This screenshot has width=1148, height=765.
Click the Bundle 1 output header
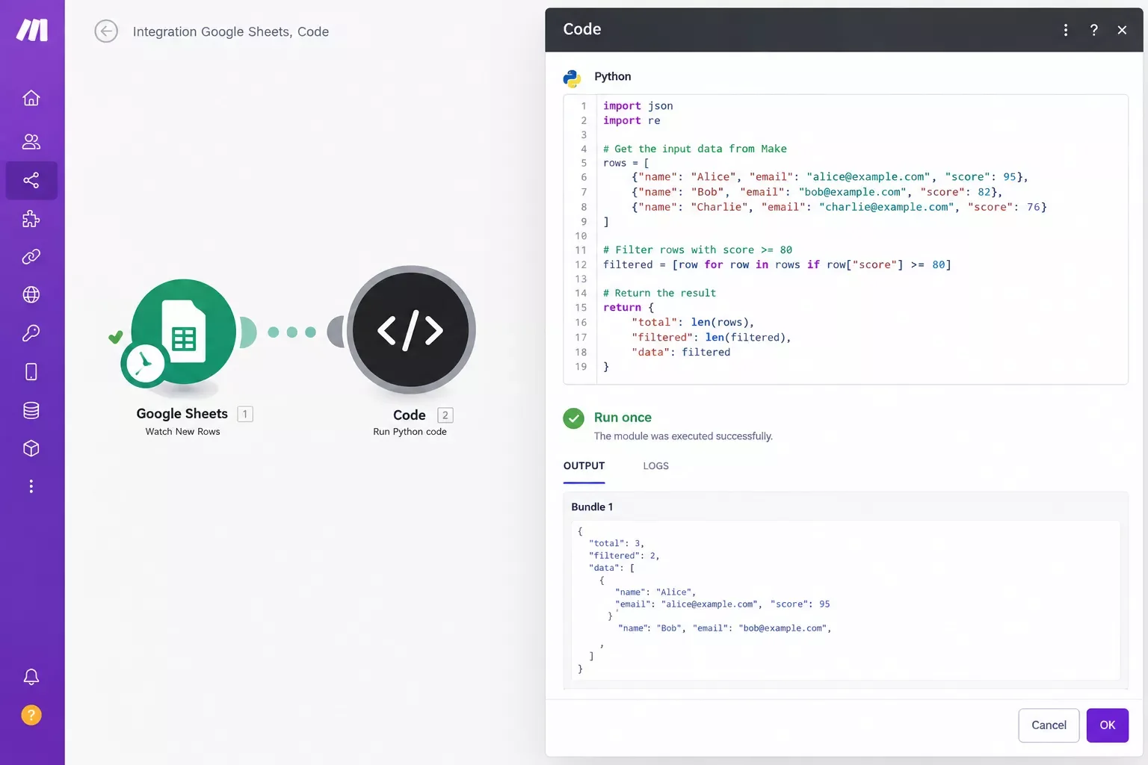coord(592,507)
